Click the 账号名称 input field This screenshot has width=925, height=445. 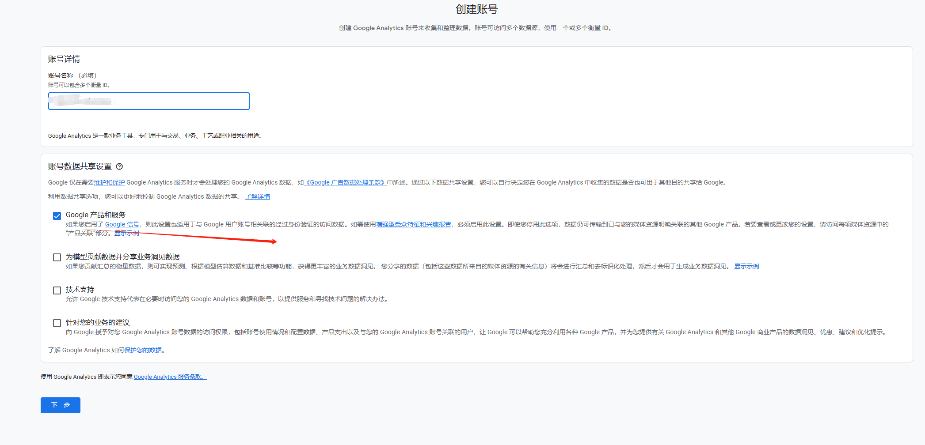tap(149, 101)
